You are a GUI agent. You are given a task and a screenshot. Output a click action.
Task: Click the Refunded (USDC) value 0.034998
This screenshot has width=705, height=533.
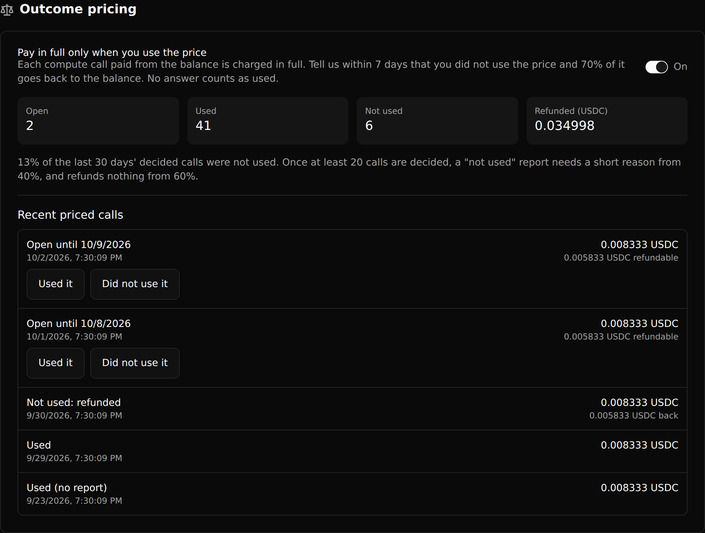tap(564, 126)
